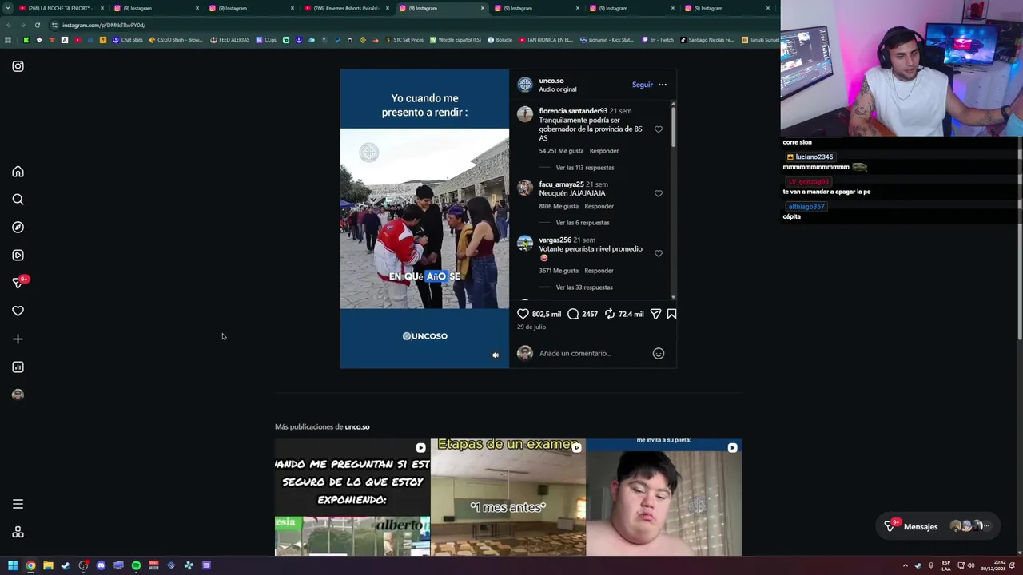The image size is (1023, 575).
Task: Open 'seguro de lo que estoy exponiendo' thumbnail
Action: [352, 497]
